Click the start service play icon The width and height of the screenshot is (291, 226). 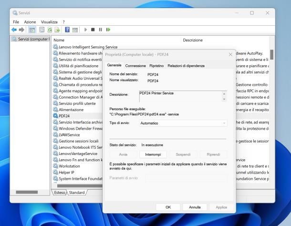(85, 30)
